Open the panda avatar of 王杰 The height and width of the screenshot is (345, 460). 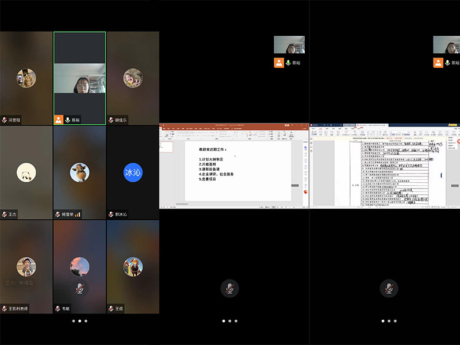point(26,172)
